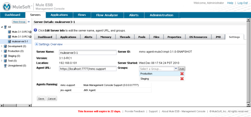The width and height of the screenshot is (251, 117).
Task: Click the Production group icon in sidebar
Action: tap(5, 51)
